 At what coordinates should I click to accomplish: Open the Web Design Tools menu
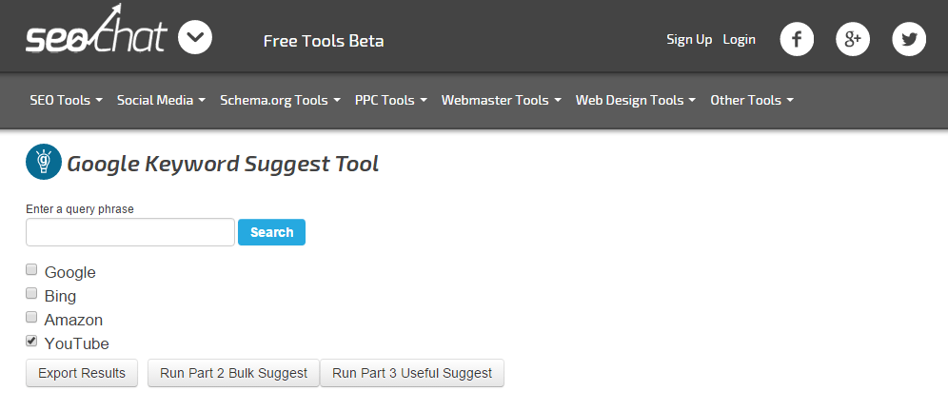[635, 100]
